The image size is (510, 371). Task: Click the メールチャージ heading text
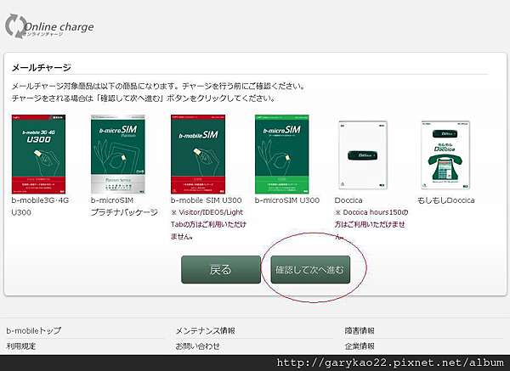(x=42, y=68)
